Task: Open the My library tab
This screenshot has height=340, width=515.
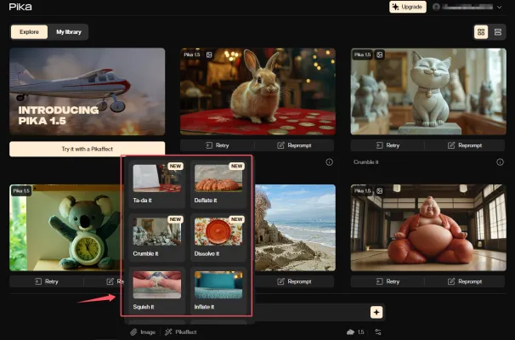Action: coord(68,32)
